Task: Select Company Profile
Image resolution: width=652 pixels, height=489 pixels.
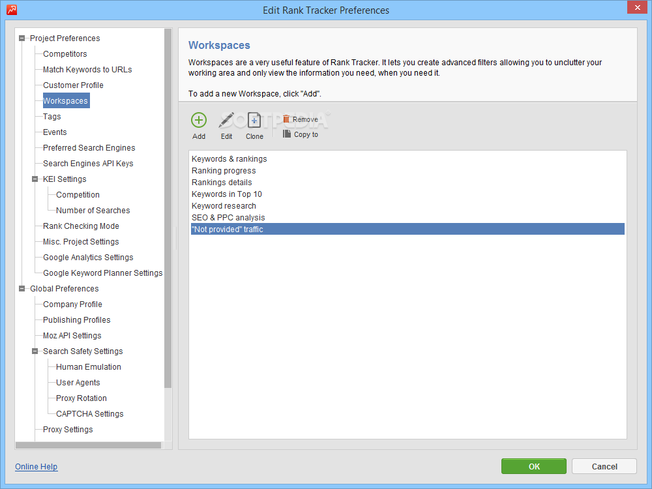Action: tap(72, 304)
